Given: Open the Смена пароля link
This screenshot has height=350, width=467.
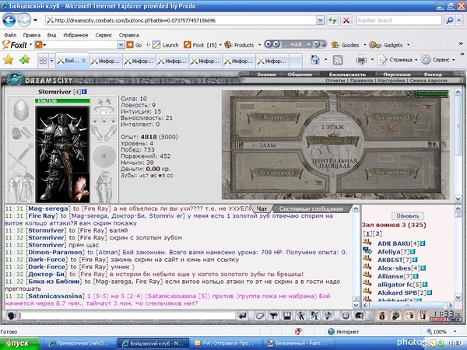Looking at the screenshot, I should [428, 80].
